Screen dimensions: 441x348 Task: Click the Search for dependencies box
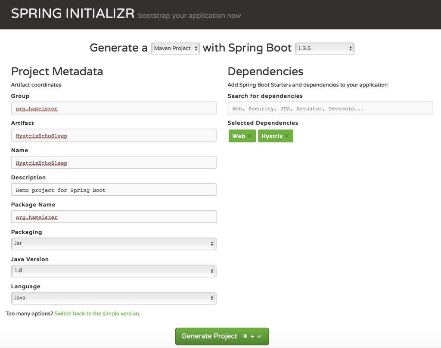pyautogui.click(x=330, y=108)
